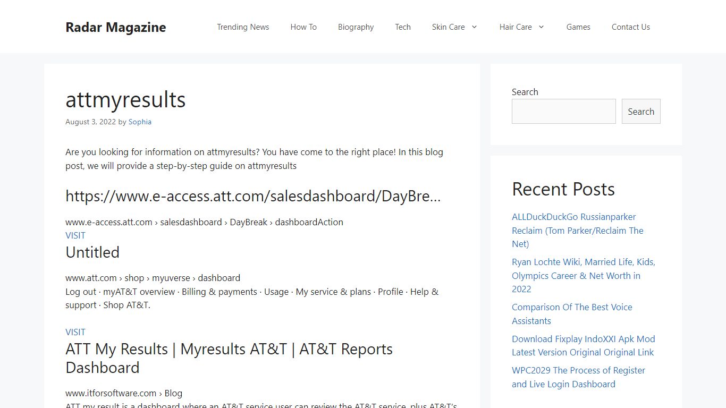Open Download Fixplay IndoXXI Apk Mod post
Viewport: 726px width, 408px height.
click(x=583, y=346)
